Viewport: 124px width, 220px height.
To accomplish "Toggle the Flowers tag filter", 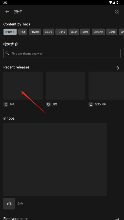I will pyautogui.click(x=35, y=32).
